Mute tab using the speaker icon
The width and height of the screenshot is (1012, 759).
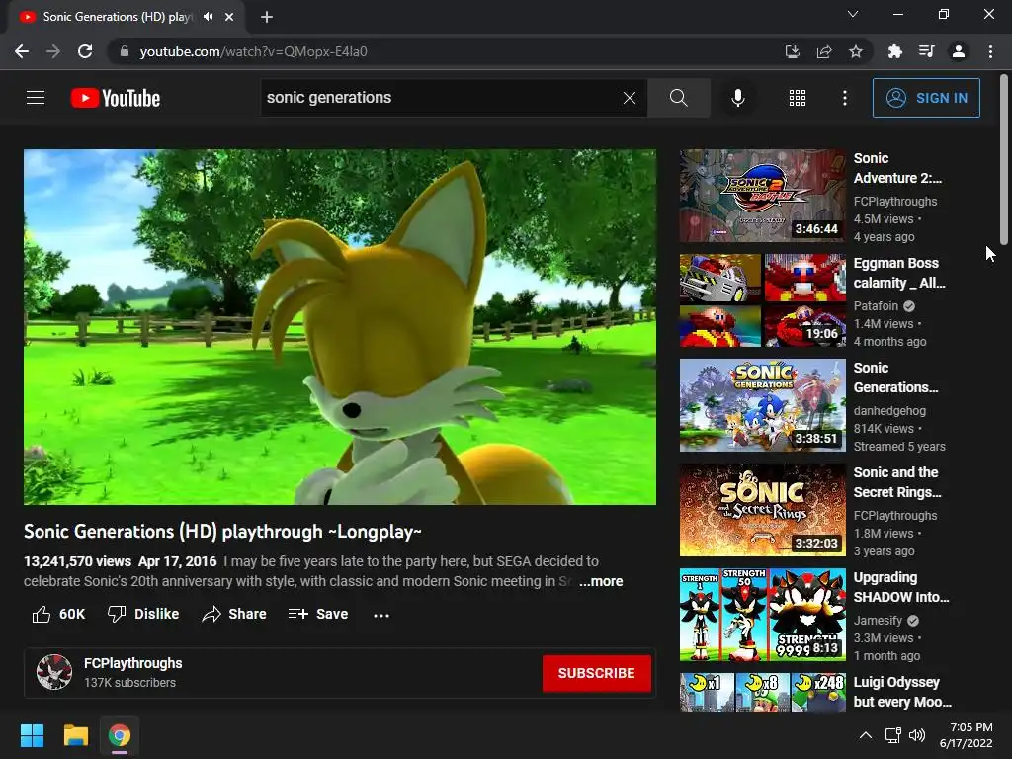tap(208, 17)
